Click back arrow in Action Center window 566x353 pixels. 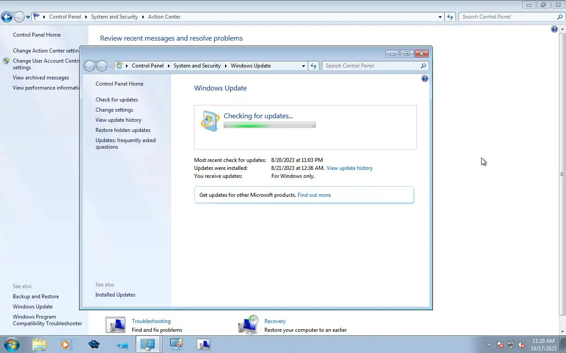pyautogui.click(x=7, y=17)
